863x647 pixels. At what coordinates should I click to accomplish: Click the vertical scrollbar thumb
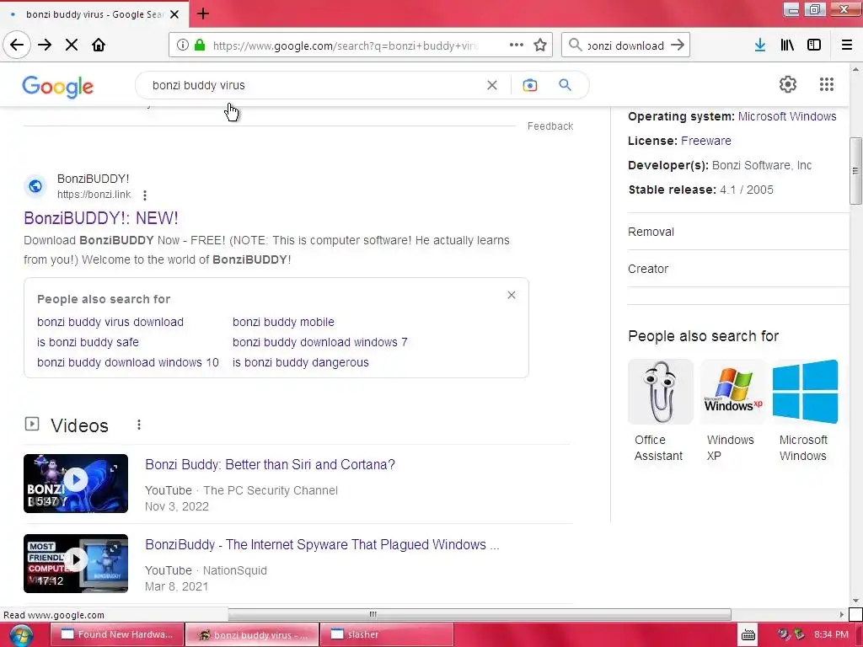pyautogui.click(x=855, y=171)
